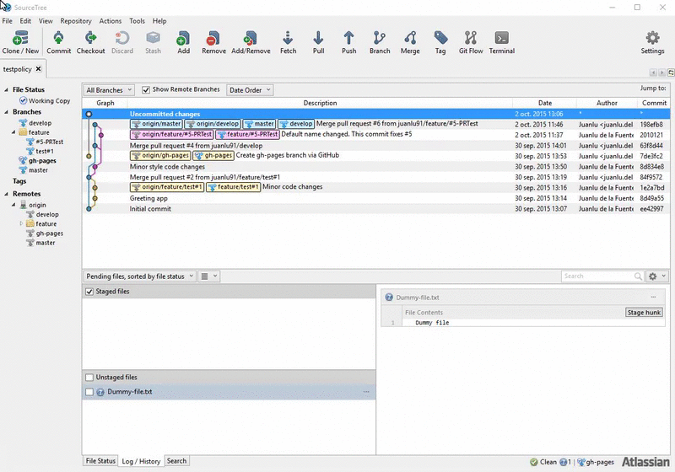Select Working Copy in the sidebar
The width and height of the screenshot is (675, 472).
(45, 100)
